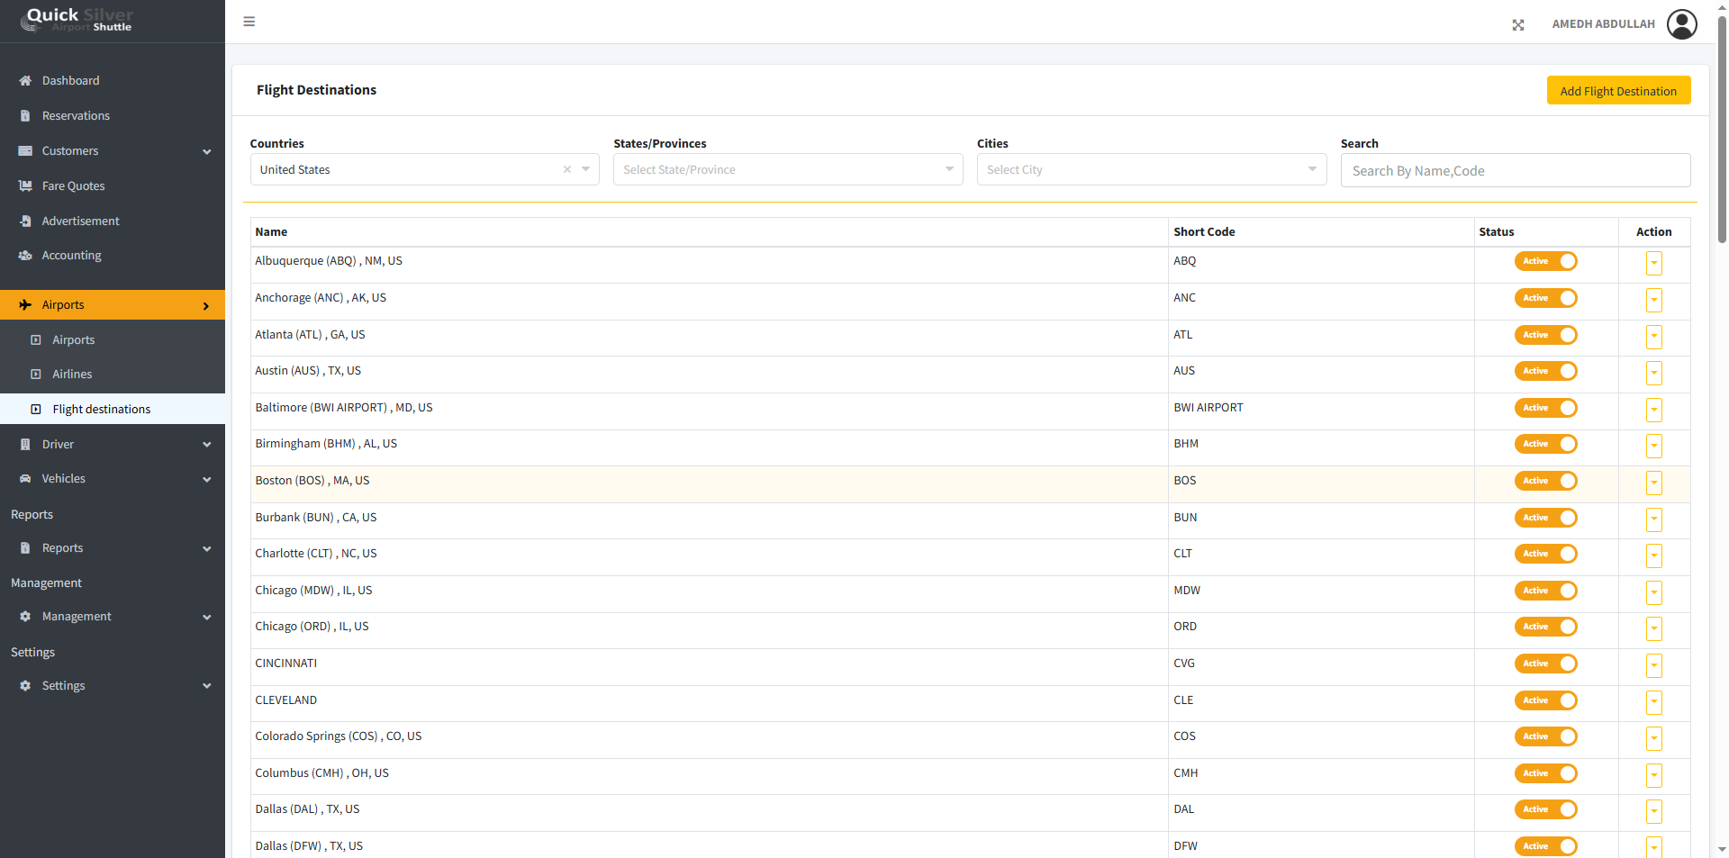The height and width of the screenshot is (858, 1729).
Task: Toggle Active status for Albuquerque (ABQ)
Action: pyautogui.click(x=1545, y=261)
